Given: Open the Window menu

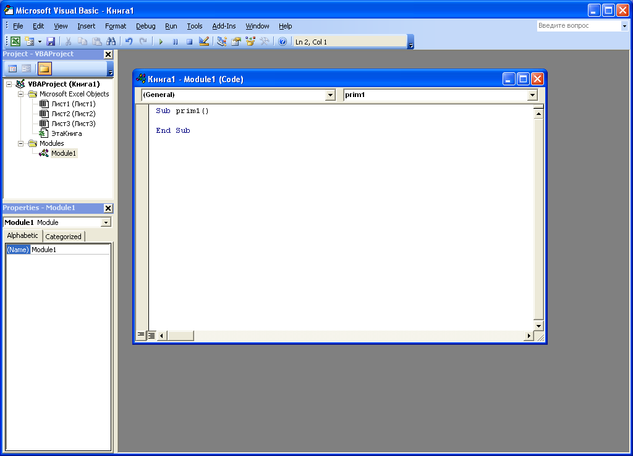Looking at the screenshot, I should (x=257, y=26).
